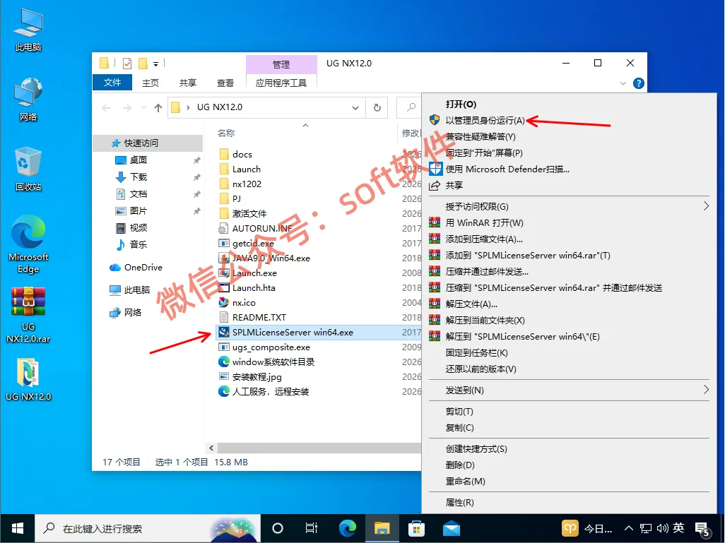Switch to the Share ribbon tab

coord(188,83)
